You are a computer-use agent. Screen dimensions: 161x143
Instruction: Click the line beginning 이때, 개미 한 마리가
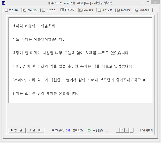click(x=73, y=66)
